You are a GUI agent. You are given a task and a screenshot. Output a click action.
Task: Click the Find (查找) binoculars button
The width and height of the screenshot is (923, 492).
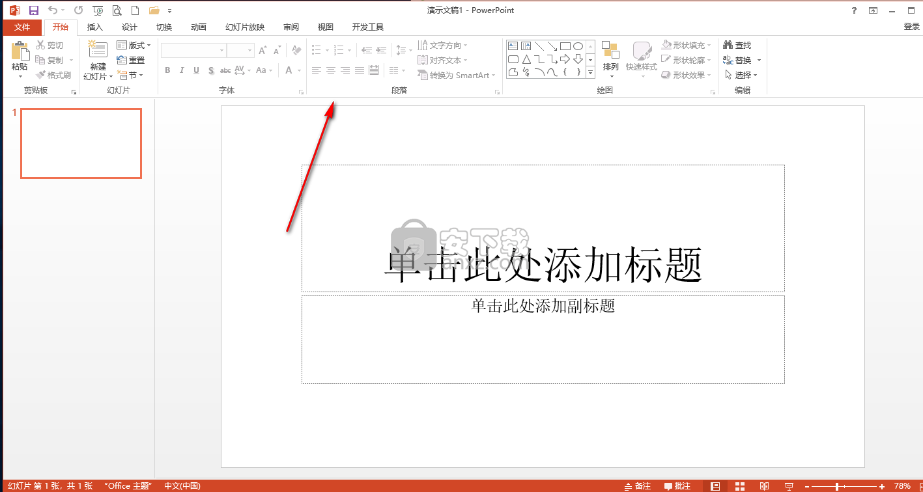tap(737, 45)
